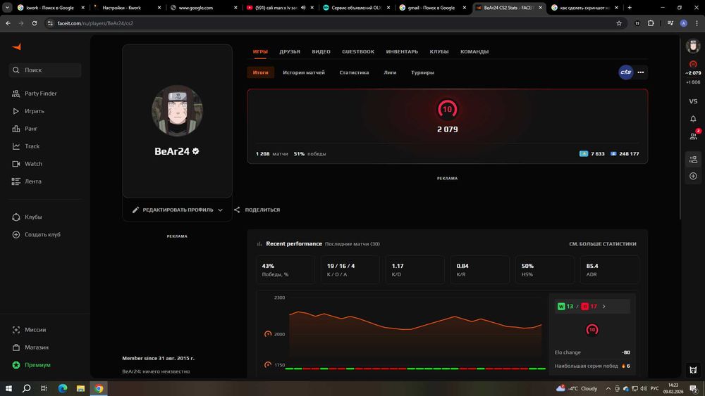Viewport: 705px width, 396px height.
Task: Click the FACEIT orange logo
Action: click(x=17, y=46)
